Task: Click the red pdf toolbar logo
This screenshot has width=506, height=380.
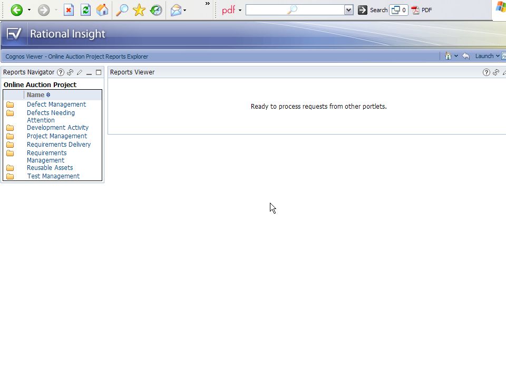Action: tap(228, 10)
